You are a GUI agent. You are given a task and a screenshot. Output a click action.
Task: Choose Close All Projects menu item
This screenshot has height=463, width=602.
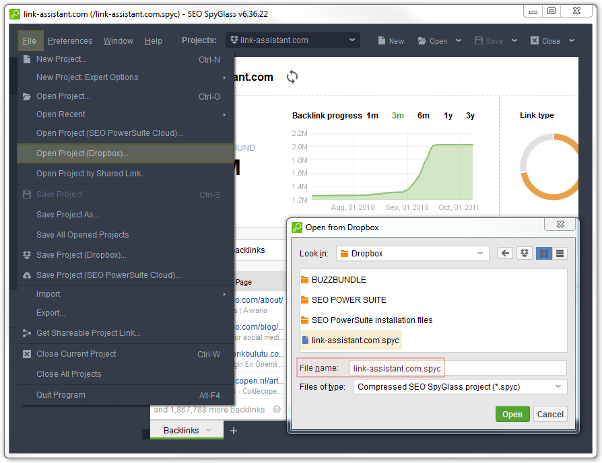pyautogui.click(x=125, y=374)
